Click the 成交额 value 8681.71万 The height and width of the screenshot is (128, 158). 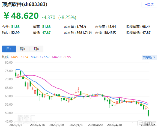coord(84,33)
